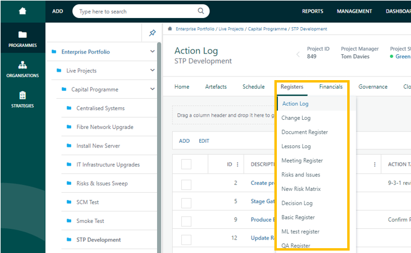
Task: Tick the checkbox for row ID 12
Action: [186, 240]
